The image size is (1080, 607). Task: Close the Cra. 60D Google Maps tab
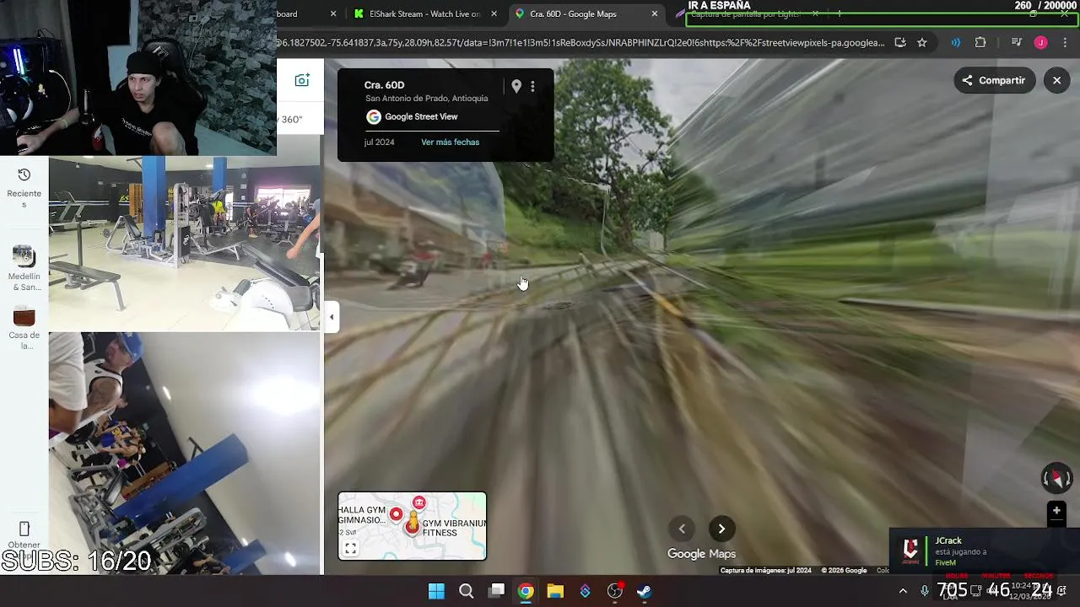pyautogui.click(x=655, y=13)
